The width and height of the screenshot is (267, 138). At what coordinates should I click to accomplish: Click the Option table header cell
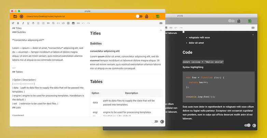[x=95, y=93]
